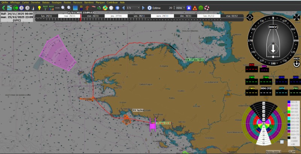Click the yellow light bulb icon
Image resolution: width=301 pixels, height=154 pixels.
pyautogui.click(x=39, y=7)
